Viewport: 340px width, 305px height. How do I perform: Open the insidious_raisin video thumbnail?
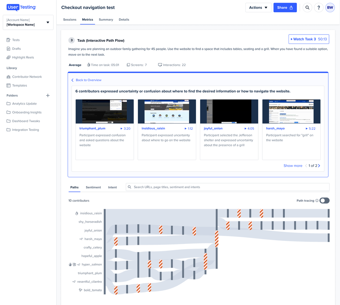point(167,112)
